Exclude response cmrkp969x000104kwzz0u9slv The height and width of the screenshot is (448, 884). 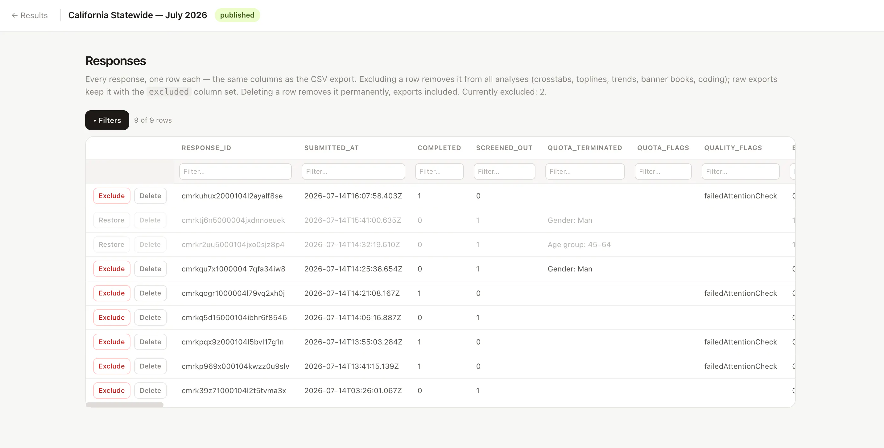click(x=112, y=366)
